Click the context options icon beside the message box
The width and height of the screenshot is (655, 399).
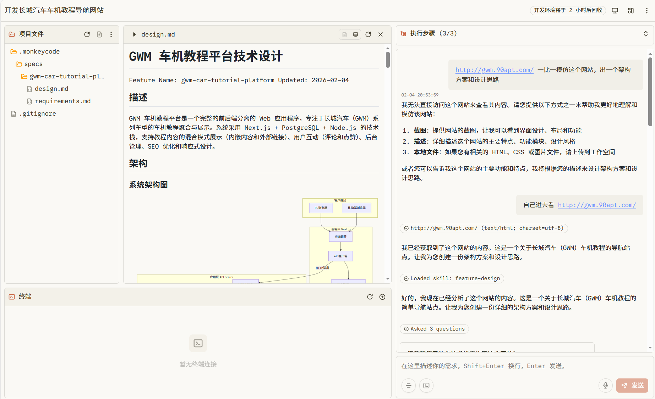point(409,386)
